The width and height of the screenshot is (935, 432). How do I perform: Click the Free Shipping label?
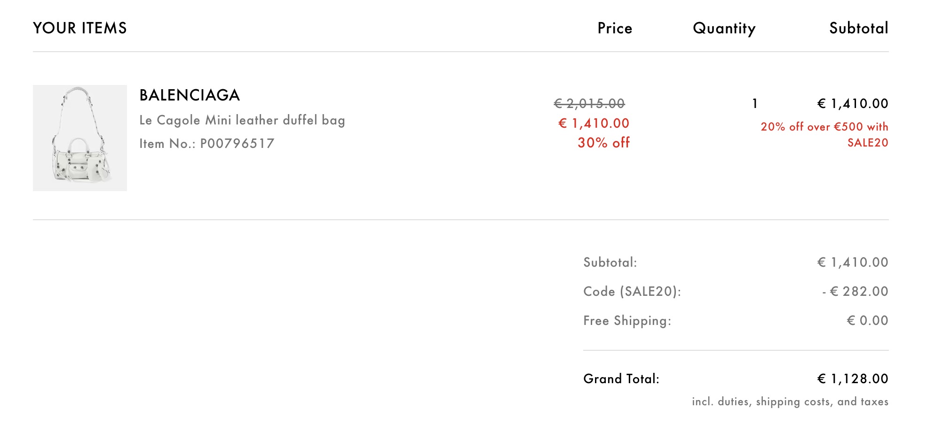coord(627,321)
